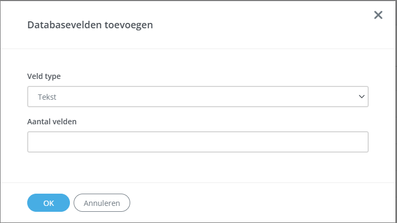The height and width of the screenshot is (223, 397).
Task: Focus the Aantal velden input field
Action: 197,142
